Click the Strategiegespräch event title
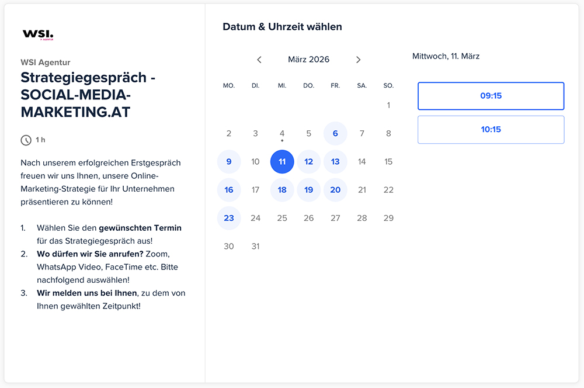The width and height of the screenshot is (584, 388). (88, 95)
